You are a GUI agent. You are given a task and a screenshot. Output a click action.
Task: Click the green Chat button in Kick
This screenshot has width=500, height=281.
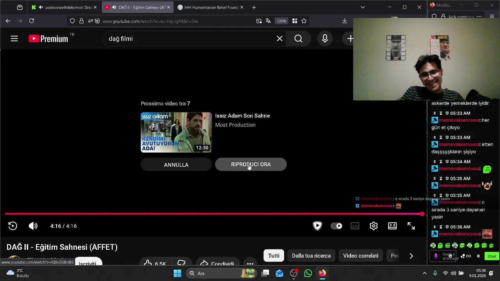(x=491, y=256)
